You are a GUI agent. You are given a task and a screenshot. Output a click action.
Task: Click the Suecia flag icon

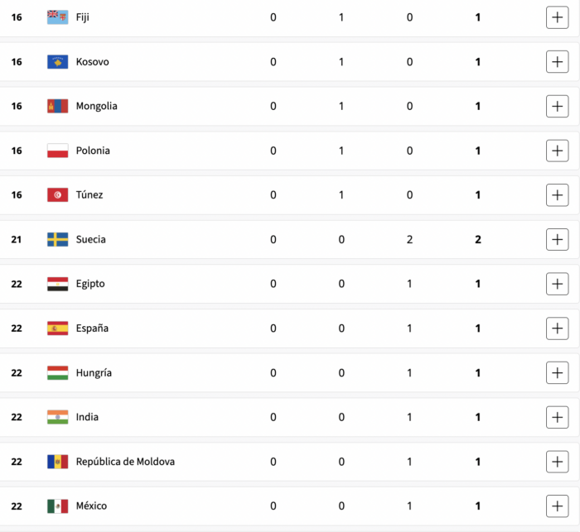pos(58,239)
